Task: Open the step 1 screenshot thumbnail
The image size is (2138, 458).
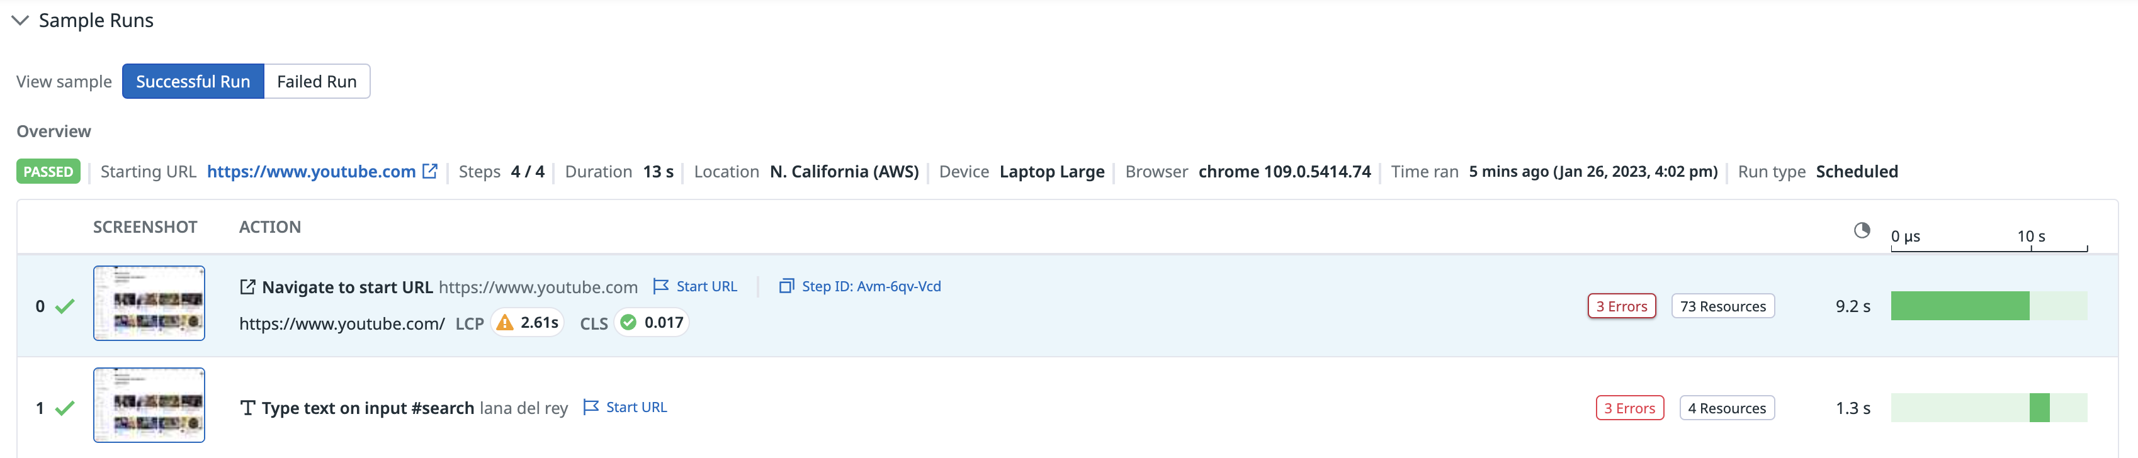Action: (149, 405)
